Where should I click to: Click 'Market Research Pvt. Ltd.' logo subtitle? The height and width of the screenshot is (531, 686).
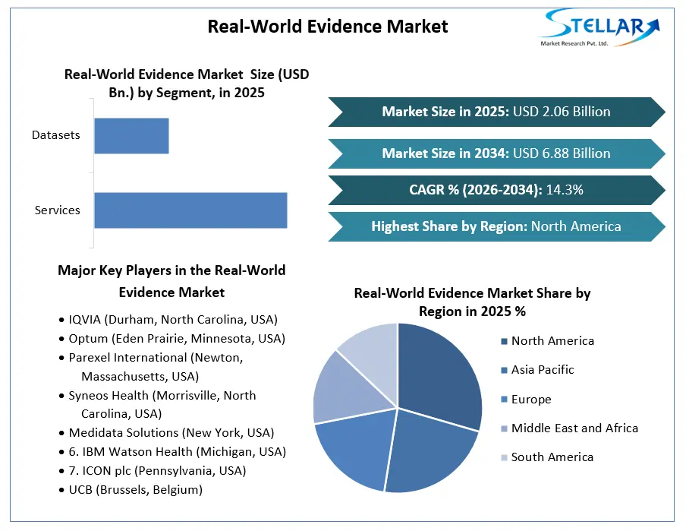[574, 43]
